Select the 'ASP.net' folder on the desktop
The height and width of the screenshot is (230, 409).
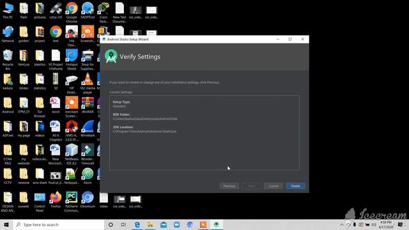pos(8,129)
